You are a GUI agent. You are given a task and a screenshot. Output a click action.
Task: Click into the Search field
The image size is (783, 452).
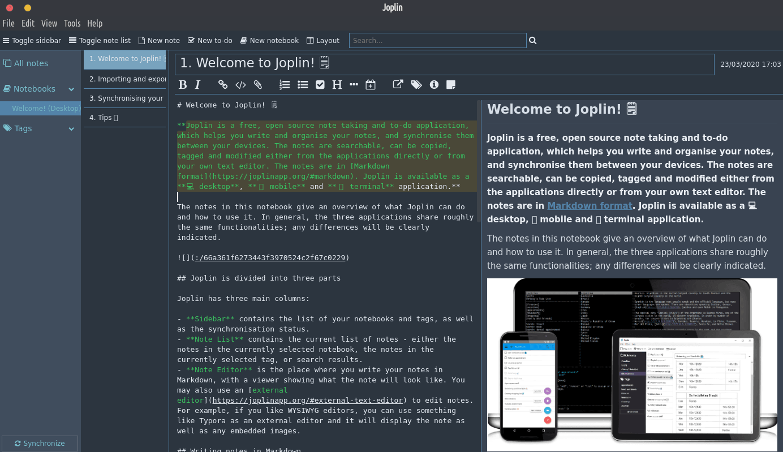pyautogui.click(x=437, y=41)
